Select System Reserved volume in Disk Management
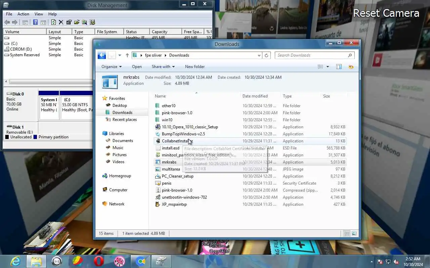The image size is (430, 268). [x=25, y=55]
